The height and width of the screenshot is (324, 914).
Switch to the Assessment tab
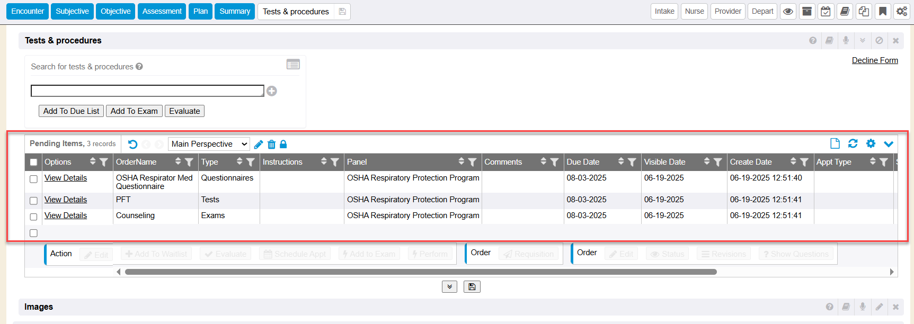[x=162, y=12]
